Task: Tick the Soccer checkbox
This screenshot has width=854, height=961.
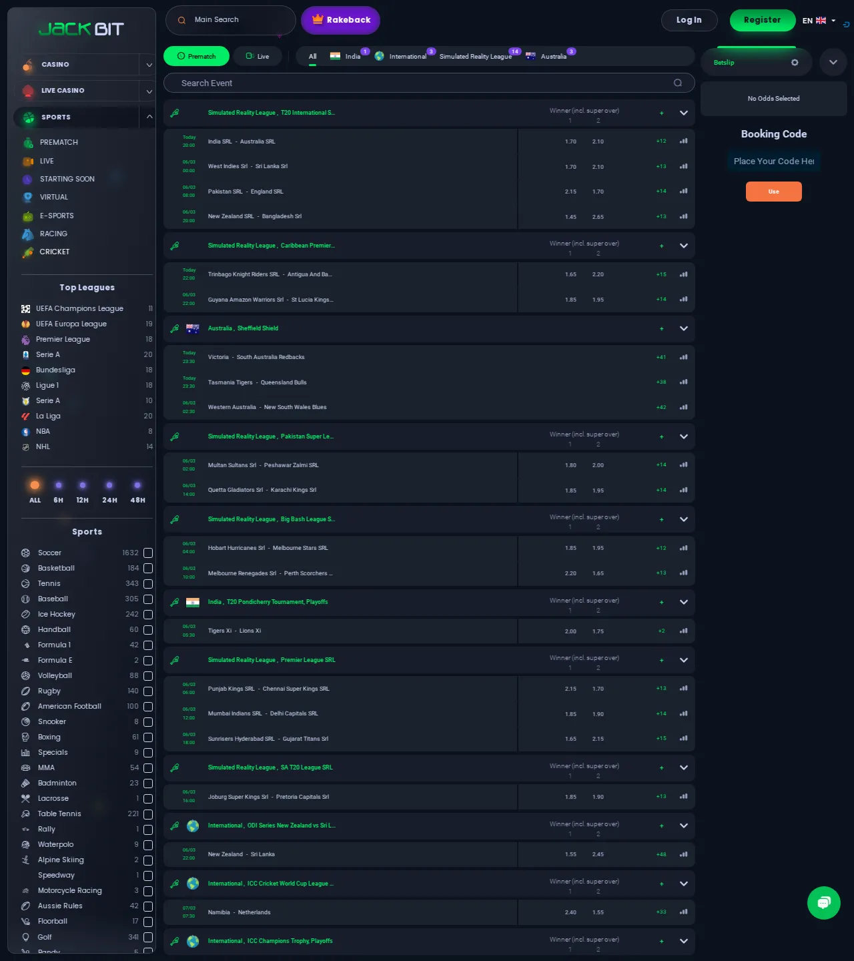Action: click(x=148, y=553)
